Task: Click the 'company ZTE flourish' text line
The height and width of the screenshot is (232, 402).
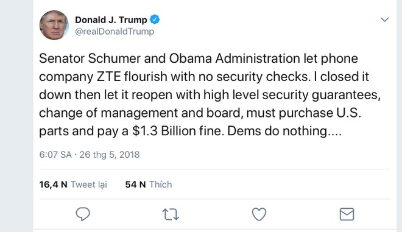Action: tap(204, 77)
